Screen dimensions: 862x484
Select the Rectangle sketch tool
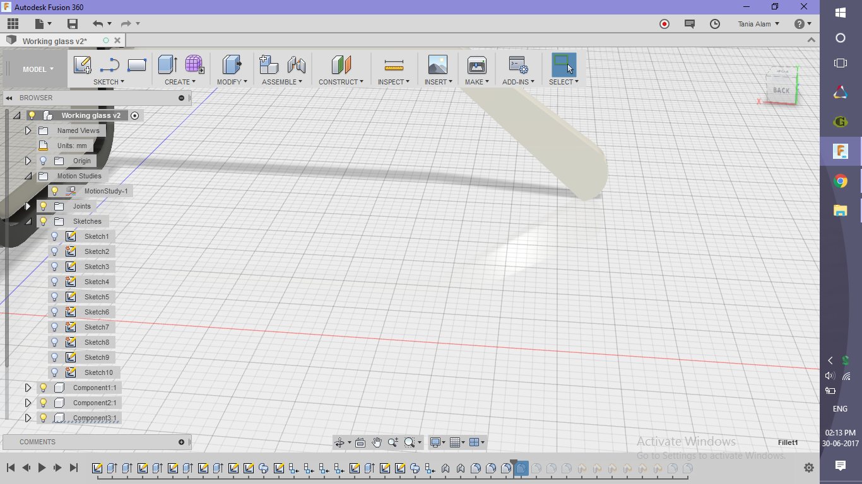pos(137,65)
